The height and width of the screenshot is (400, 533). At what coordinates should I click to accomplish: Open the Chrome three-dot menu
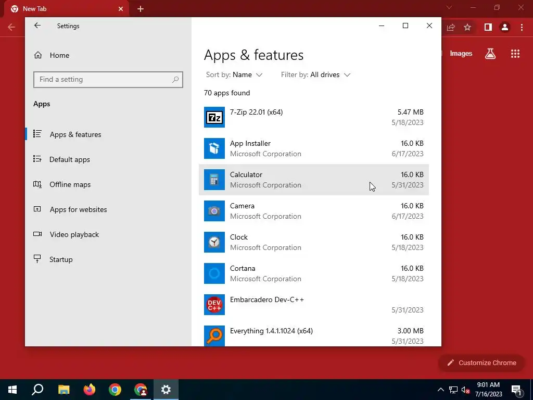tap(522, 27)
